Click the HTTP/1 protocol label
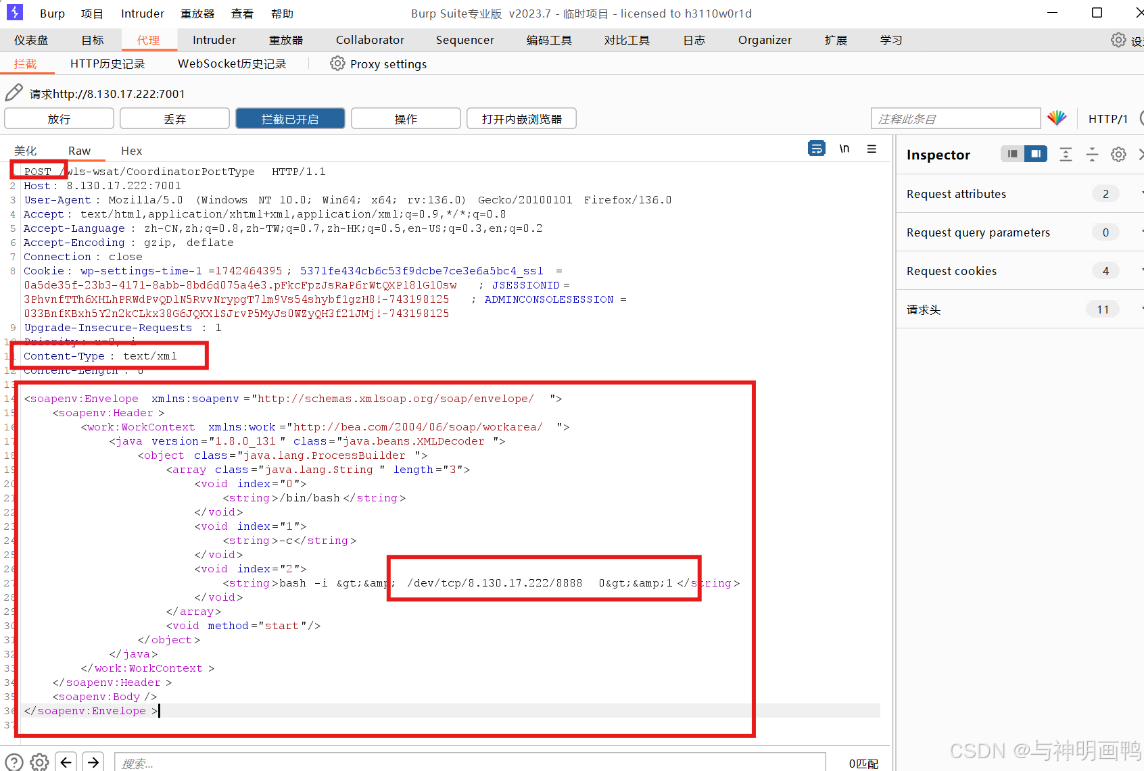This screenshot has width=1144, height=771. [x=1107, y=119]
